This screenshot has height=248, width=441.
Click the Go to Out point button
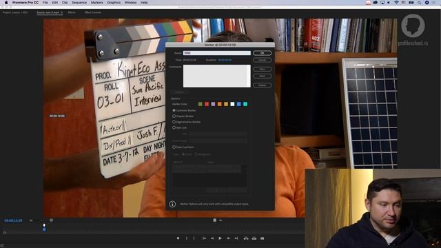click(x=236, y=238)
